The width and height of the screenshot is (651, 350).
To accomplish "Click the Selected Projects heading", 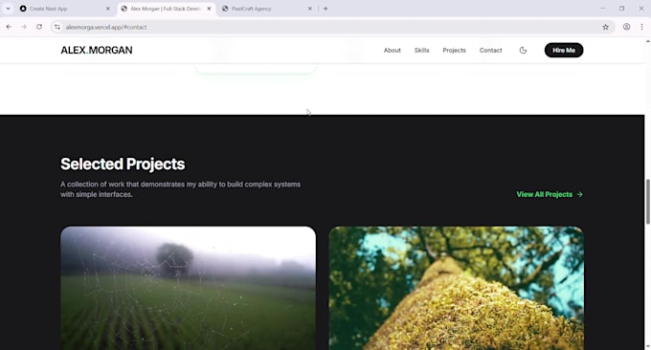I will (123, 164).
